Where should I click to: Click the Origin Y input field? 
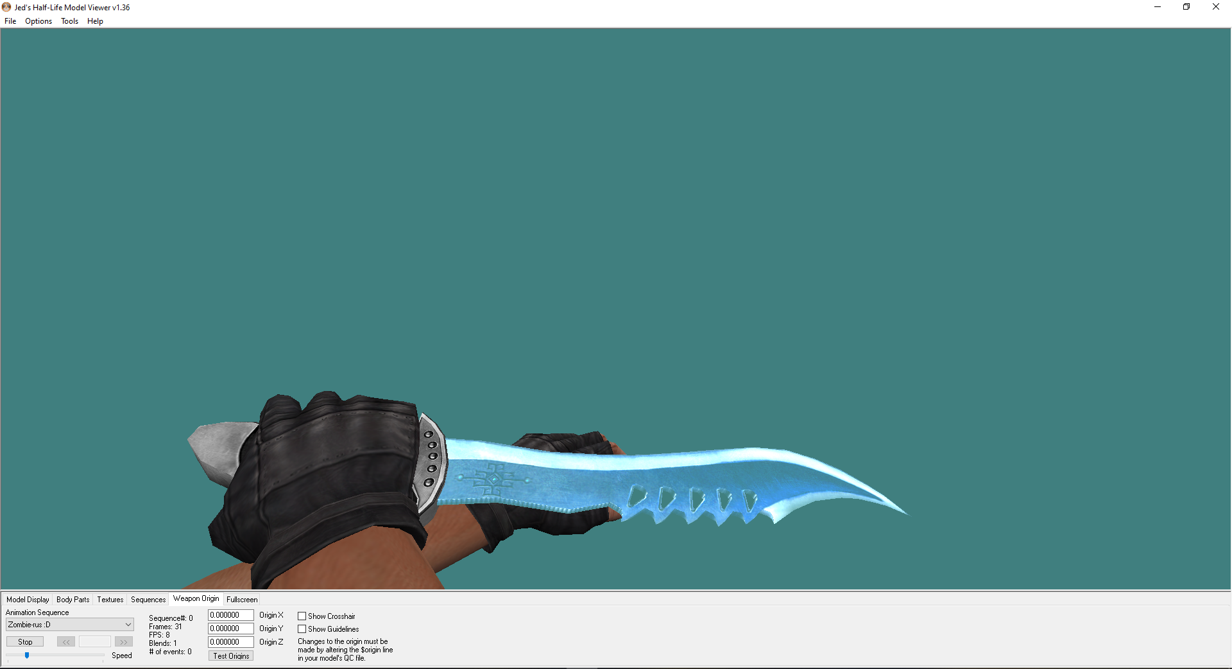pyautogui.click(x=231, y=629)
